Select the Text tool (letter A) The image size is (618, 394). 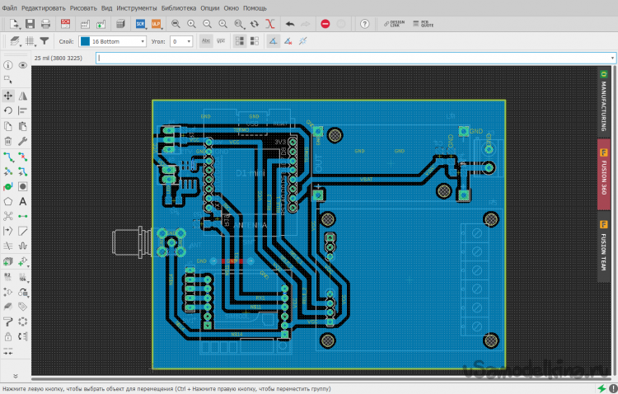pos(22,201)
